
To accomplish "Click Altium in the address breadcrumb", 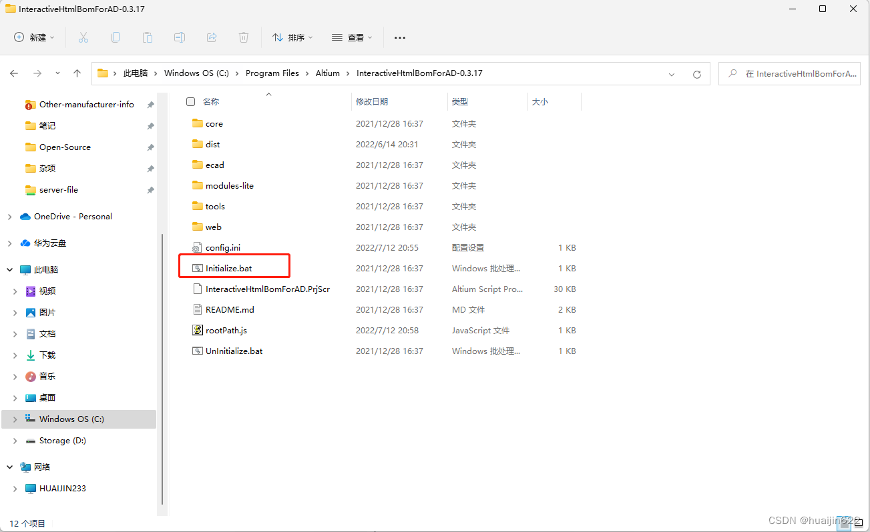I will coord(328,73).
